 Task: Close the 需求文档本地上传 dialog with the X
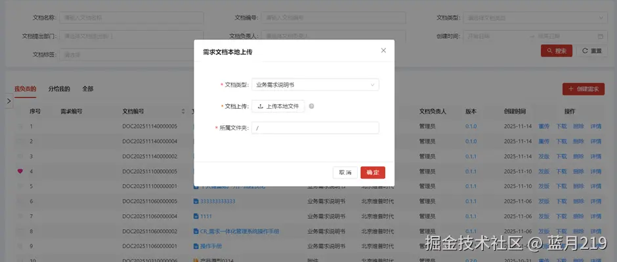pos(383,50)
